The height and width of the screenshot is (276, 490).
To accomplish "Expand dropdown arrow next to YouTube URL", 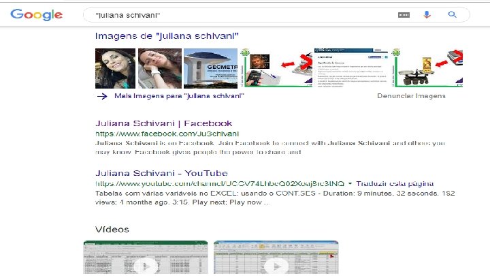I will click(x=350, y=183).
